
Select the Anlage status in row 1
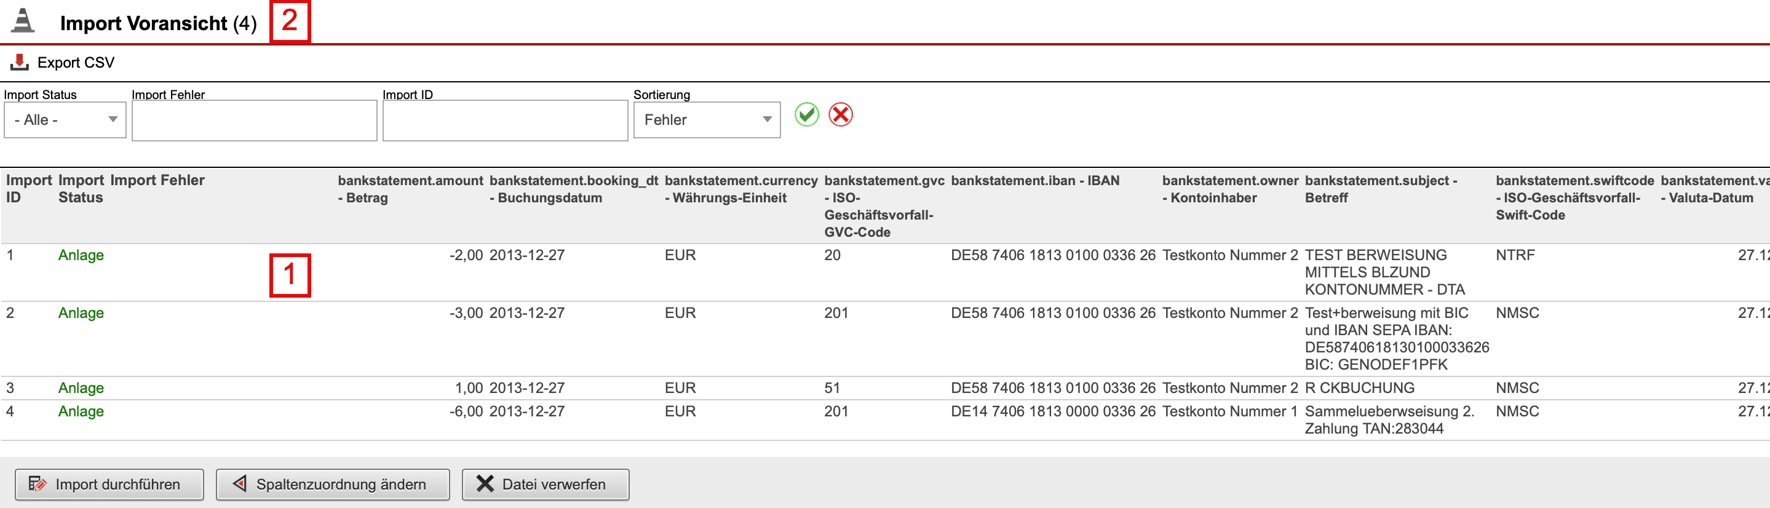(81, 255)
